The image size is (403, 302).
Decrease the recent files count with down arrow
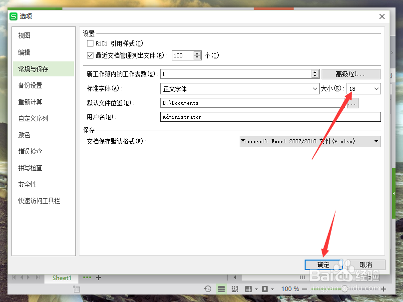(x=197, y=57)
